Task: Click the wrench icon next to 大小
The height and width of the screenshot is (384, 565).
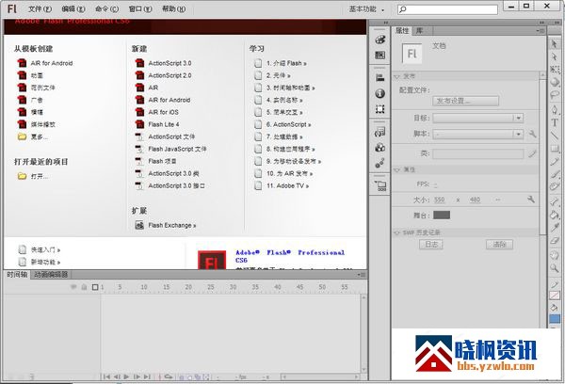Action: coord(531,200)
